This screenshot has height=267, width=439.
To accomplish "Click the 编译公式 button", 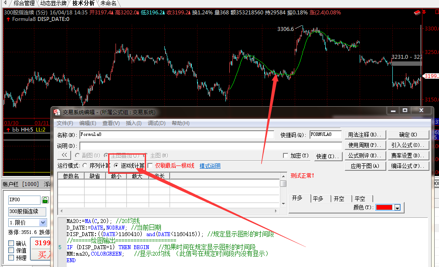I will click(x=408, y=166).
